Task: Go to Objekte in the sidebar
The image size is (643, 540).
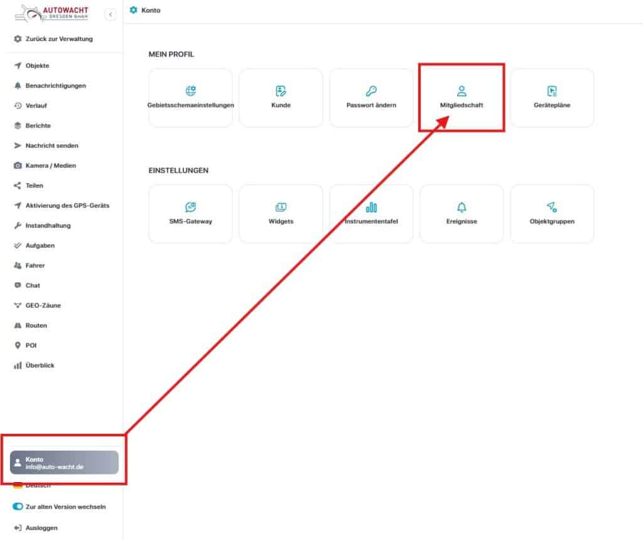Action: 37,65
